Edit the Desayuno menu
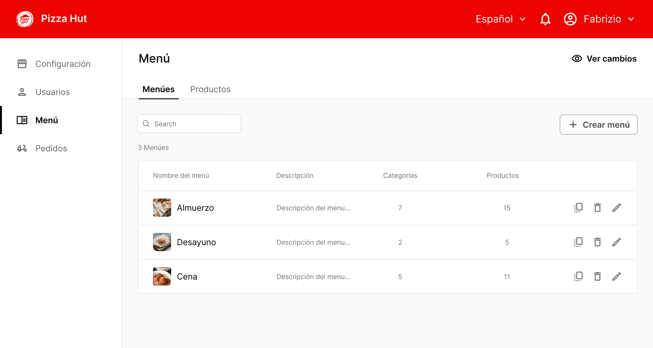653x348 pixels. click(617, 242)
